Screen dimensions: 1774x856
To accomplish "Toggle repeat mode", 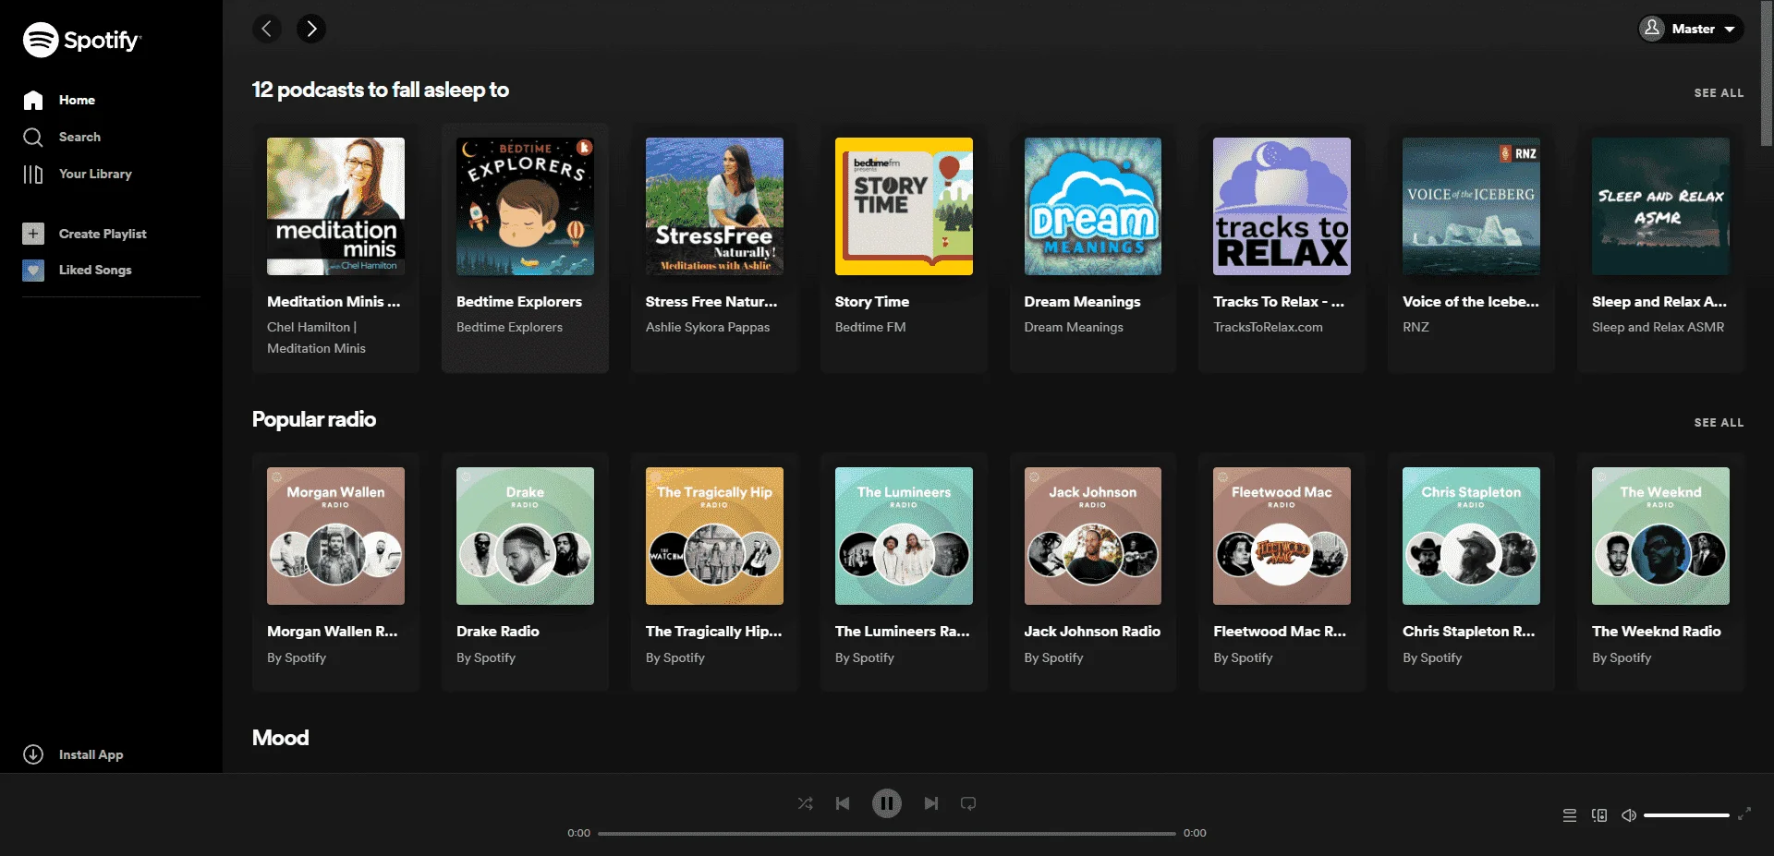I will (968, 803).
